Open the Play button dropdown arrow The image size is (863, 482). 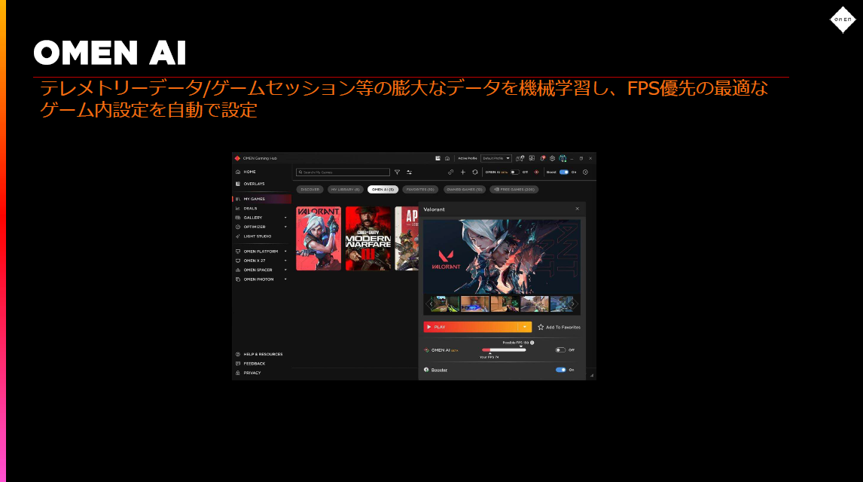525,328
